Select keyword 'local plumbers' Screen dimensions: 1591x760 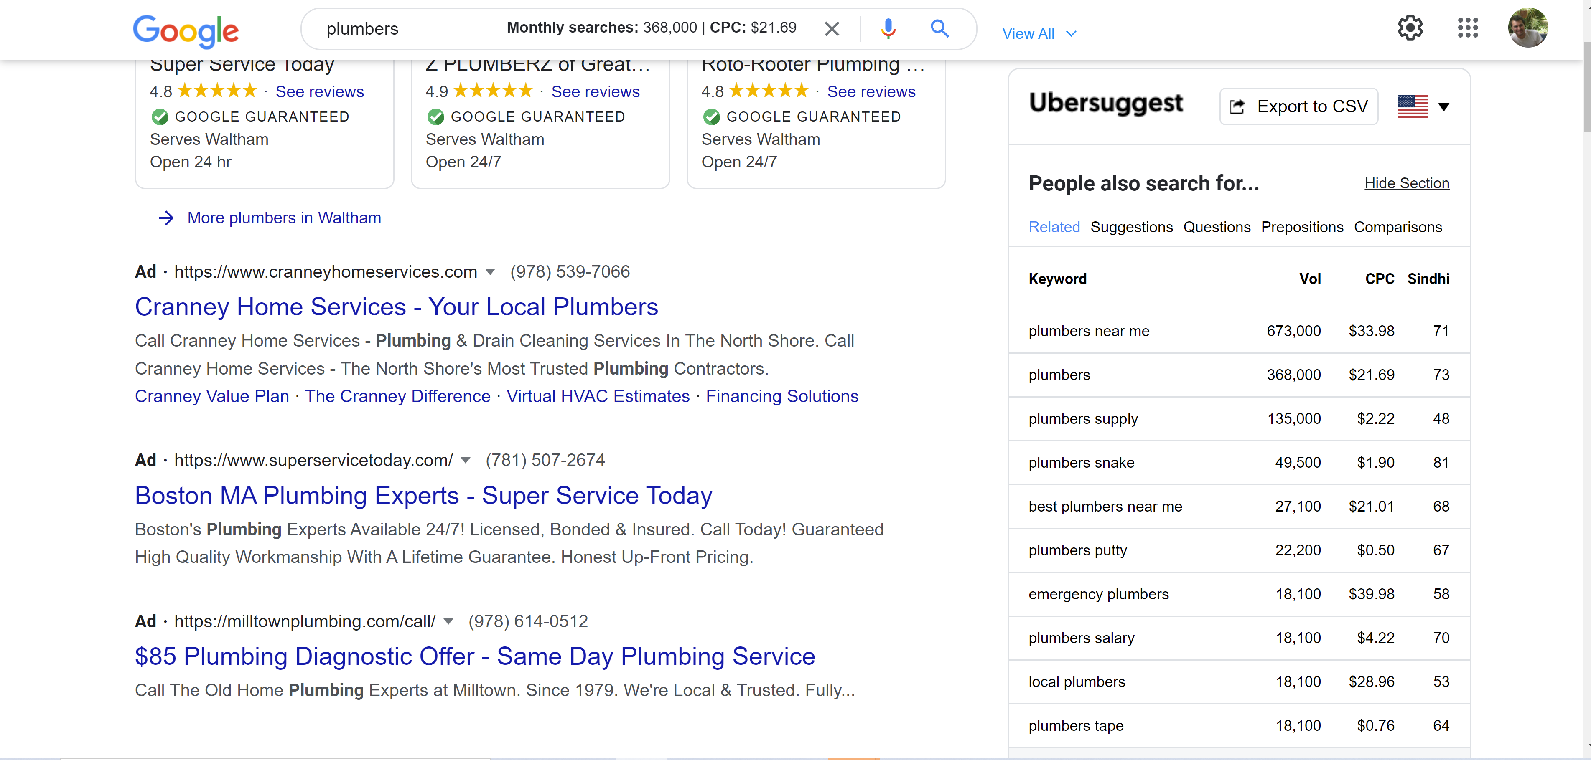click(x=1077, y=681)
